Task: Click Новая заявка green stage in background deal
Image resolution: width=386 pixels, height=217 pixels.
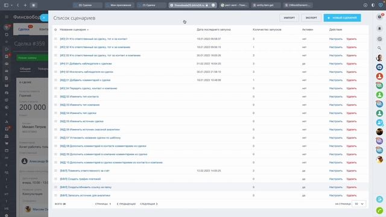Action: click(32, 58)
